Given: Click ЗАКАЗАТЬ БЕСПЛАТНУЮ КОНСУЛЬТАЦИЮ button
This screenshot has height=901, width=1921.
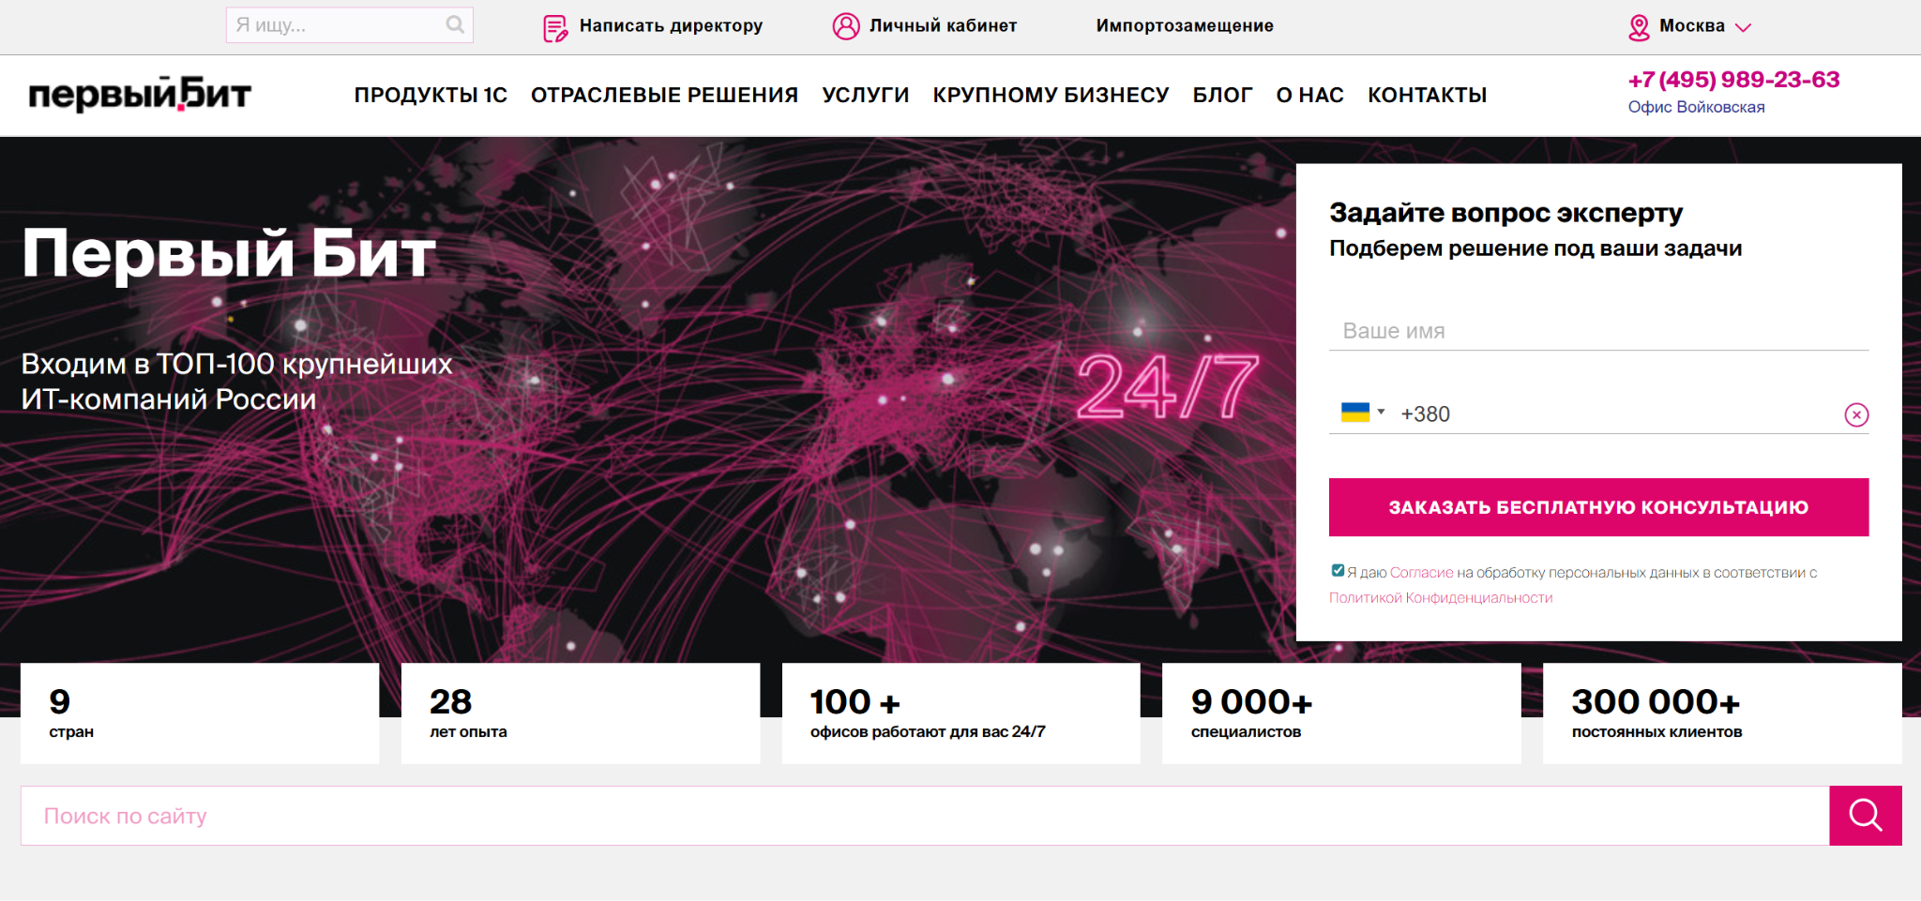Looking at the screenshot, I should (1598, 507).
